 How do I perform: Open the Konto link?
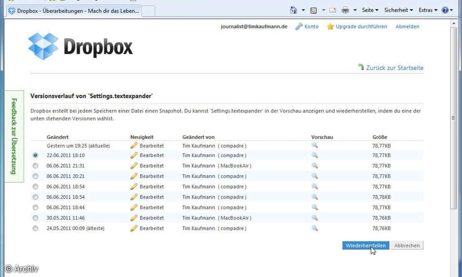pos(311,27)
